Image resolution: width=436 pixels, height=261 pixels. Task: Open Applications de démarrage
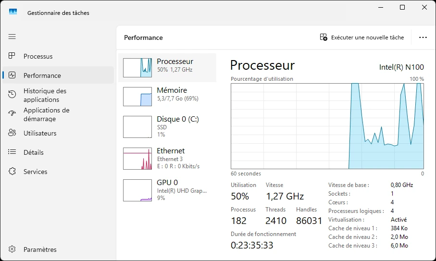coord(58,114)
